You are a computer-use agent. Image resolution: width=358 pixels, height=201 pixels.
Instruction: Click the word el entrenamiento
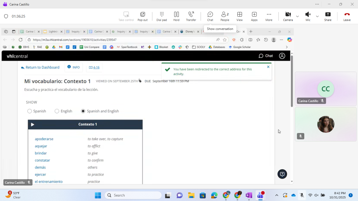[x=49, y=182]
